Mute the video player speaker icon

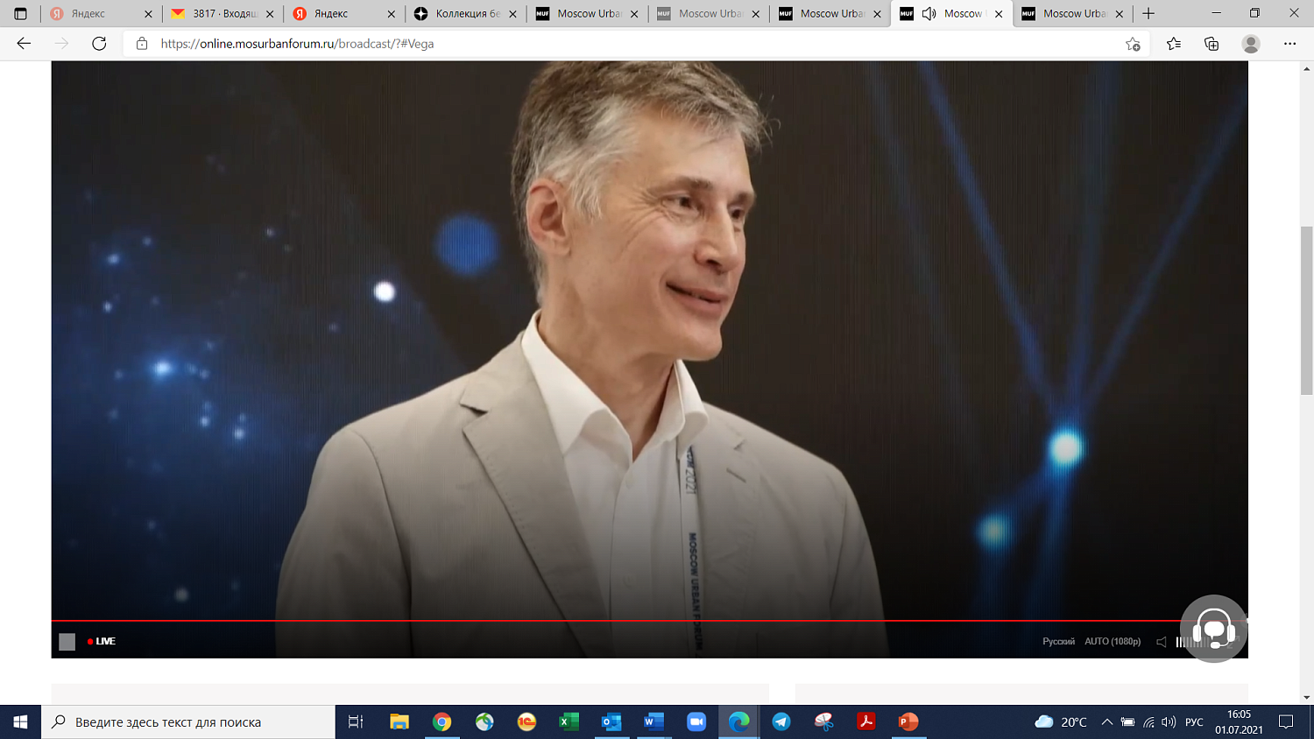click(1161, 642)
